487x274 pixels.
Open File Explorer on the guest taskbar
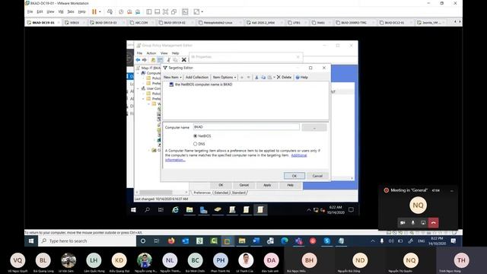point(189,210)
